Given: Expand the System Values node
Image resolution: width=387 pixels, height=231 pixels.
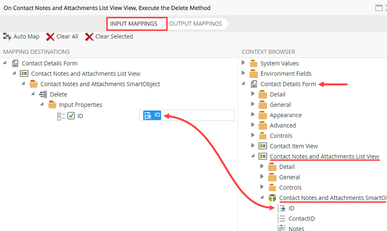Looking at the screenshot, I should click(243, 63).
